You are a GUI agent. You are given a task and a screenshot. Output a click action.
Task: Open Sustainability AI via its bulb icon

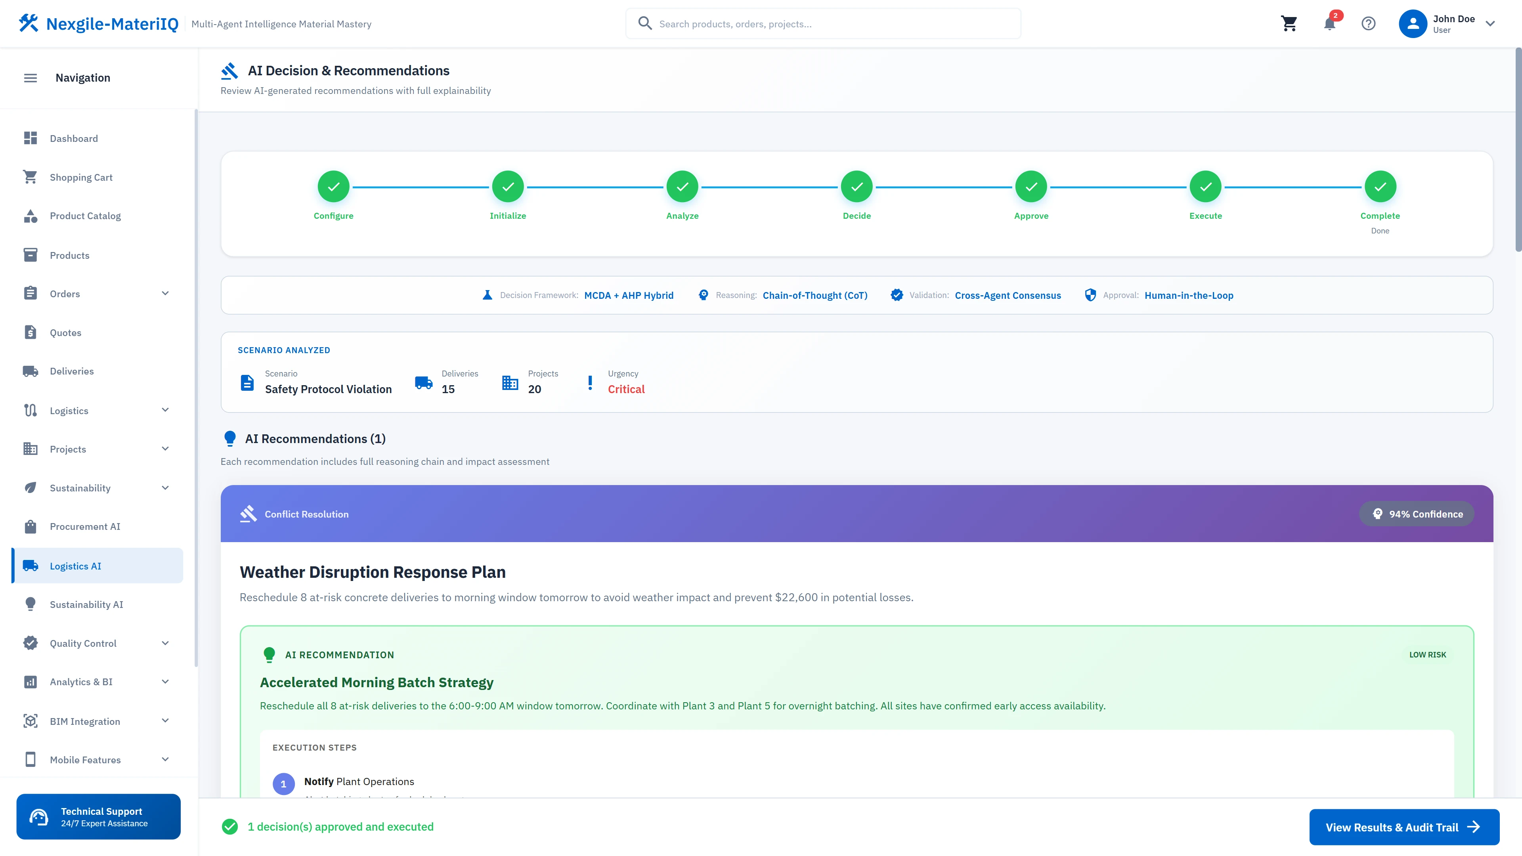coord(31,604)
